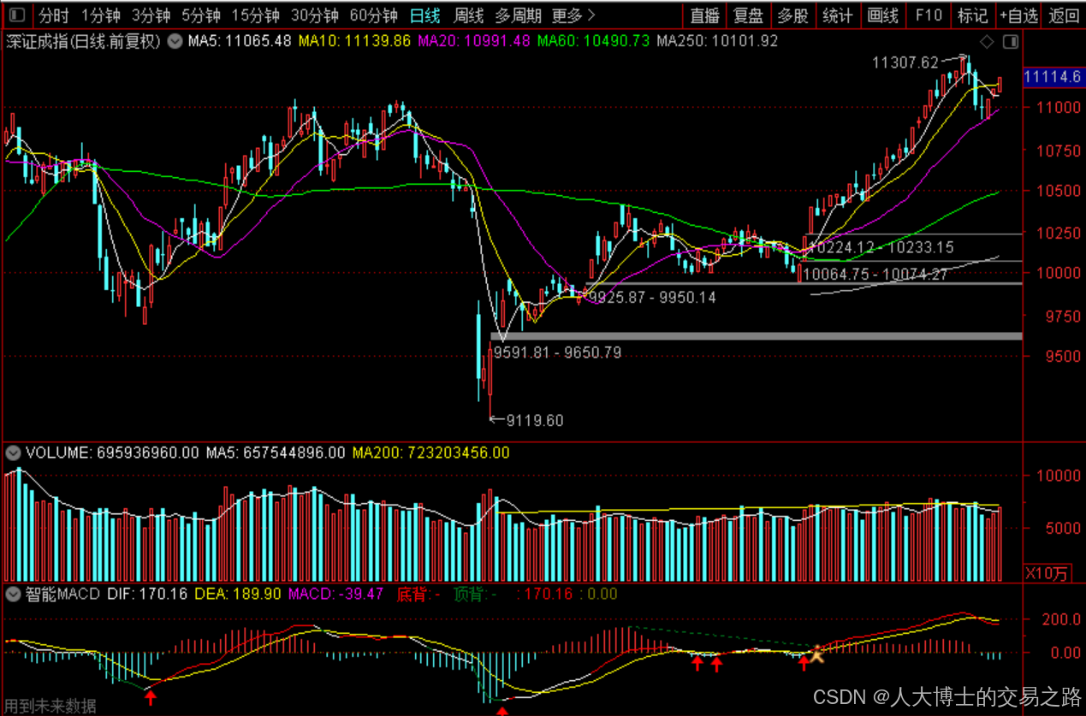Select the 15分钟 period tab
Screen dimensions: 1086x716
(256, 15)
